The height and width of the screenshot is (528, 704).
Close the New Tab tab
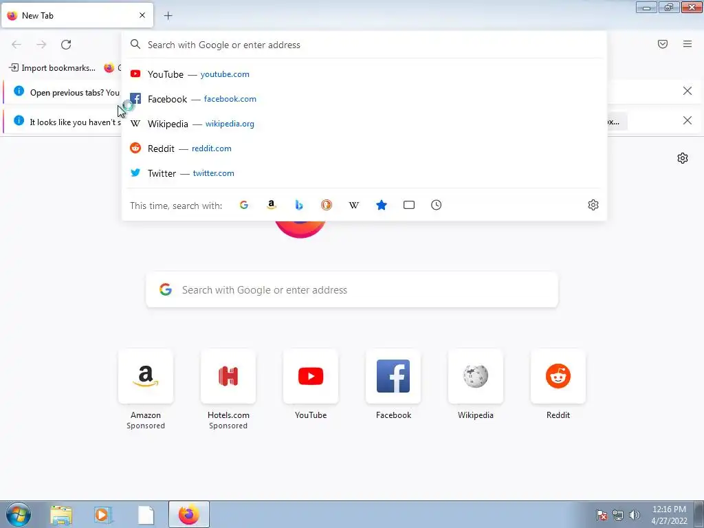(142, 15)
